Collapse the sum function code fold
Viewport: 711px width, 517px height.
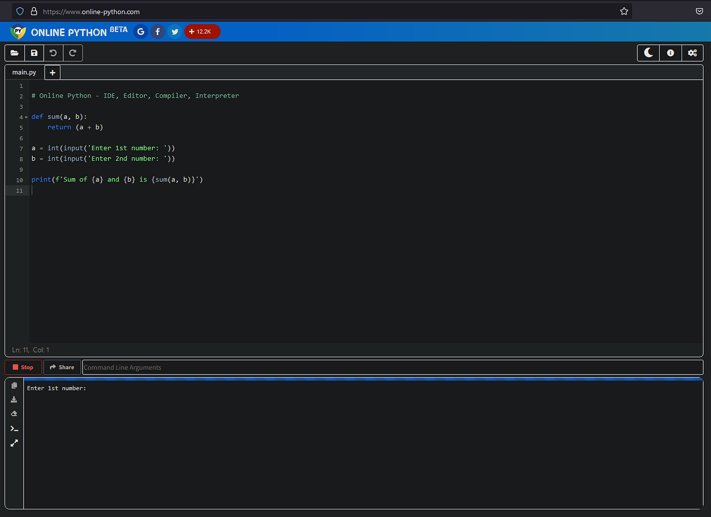coord(25,117)
